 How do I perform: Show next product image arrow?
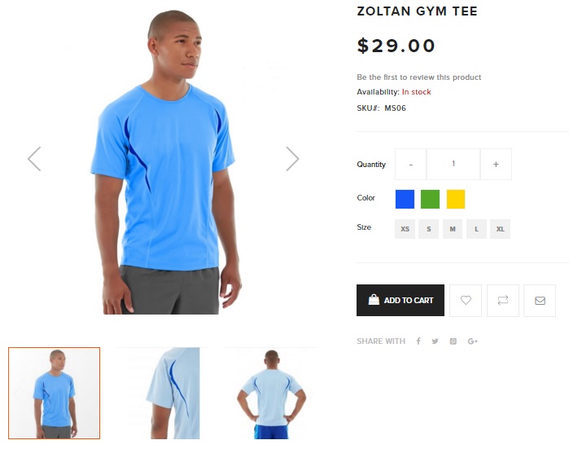292,159
